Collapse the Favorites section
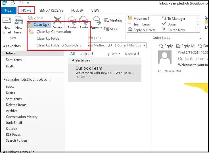Viewport: 209px width, 153px height. tap(4, 46)
